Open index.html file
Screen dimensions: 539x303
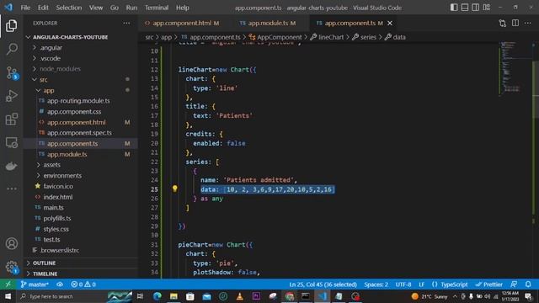click(58, 197)
